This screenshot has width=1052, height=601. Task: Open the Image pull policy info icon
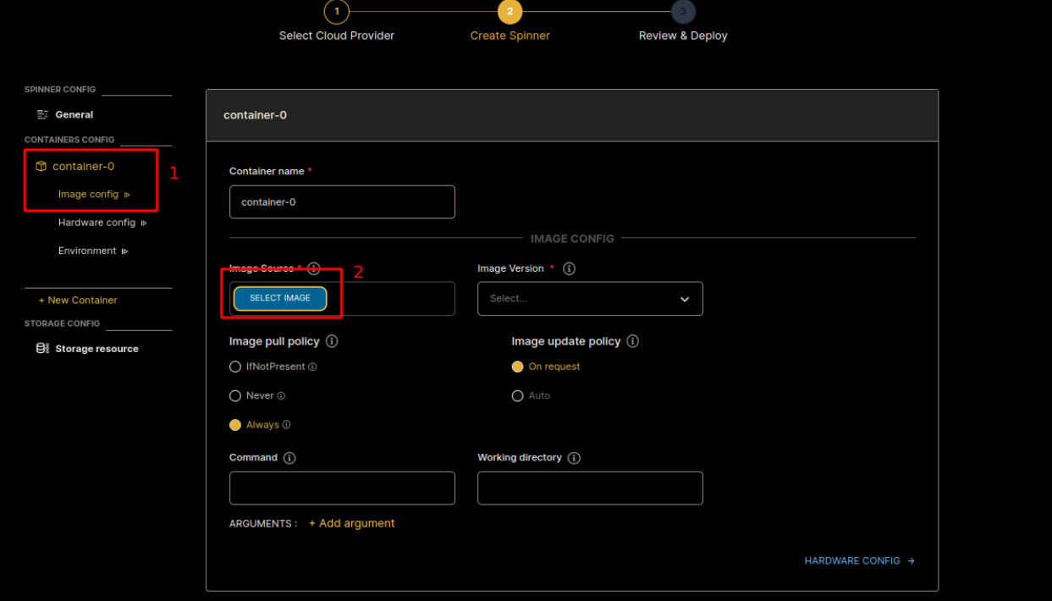pos(332,341)
